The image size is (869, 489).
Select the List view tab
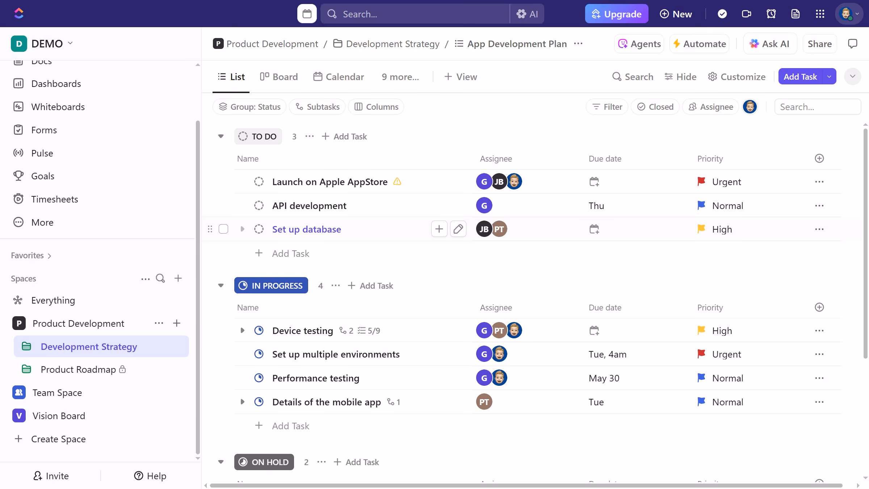(x=231, y=77)
